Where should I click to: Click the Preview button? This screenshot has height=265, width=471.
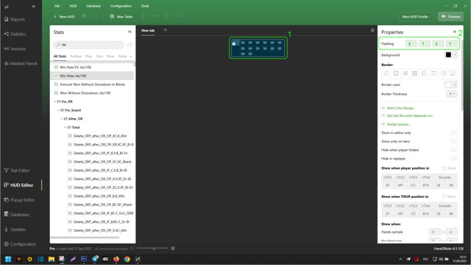tap(451, 17)
